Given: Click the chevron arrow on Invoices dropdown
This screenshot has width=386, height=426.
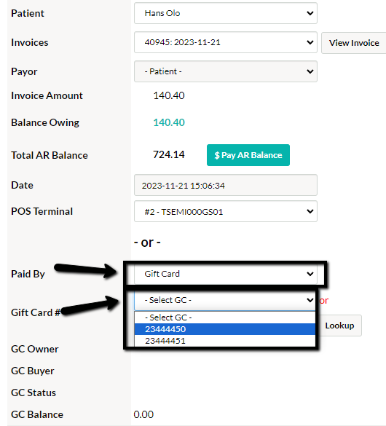Looking at the screenshot, I should coord(310,42).
